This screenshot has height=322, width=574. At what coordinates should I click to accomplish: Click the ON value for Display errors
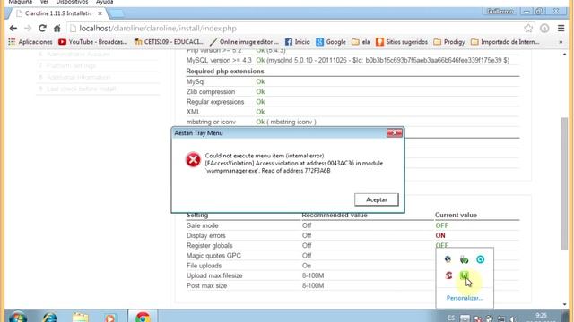point(440,235)
